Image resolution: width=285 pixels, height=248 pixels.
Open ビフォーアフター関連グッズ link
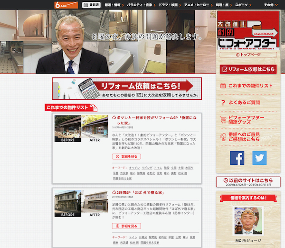pos(246,120)
